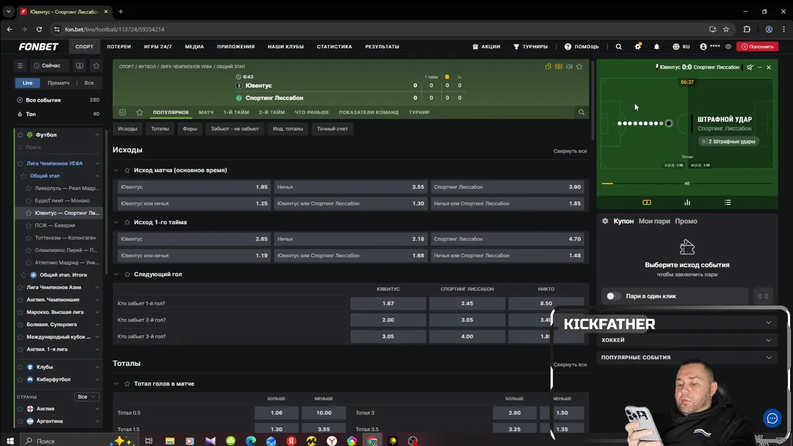Collapse Лига Чемпионов УЕФА league

(97, 164)
